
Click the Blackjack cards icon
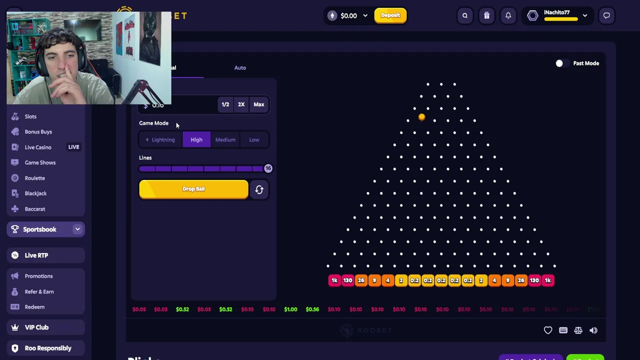coord(15,193)
